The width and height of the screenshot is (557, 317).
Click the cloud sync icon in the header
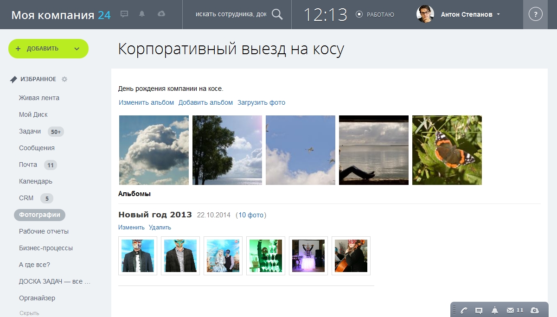pyautogui.click(x=161, y=14)
